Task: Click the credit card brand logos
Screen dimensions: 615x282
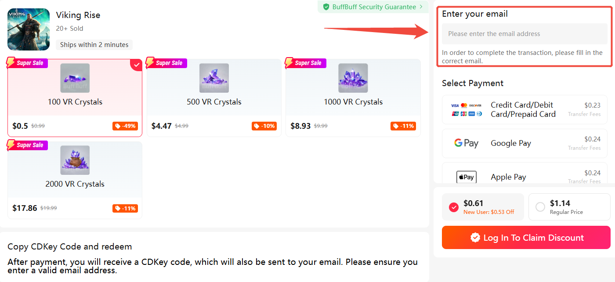Action: (466, 109)
